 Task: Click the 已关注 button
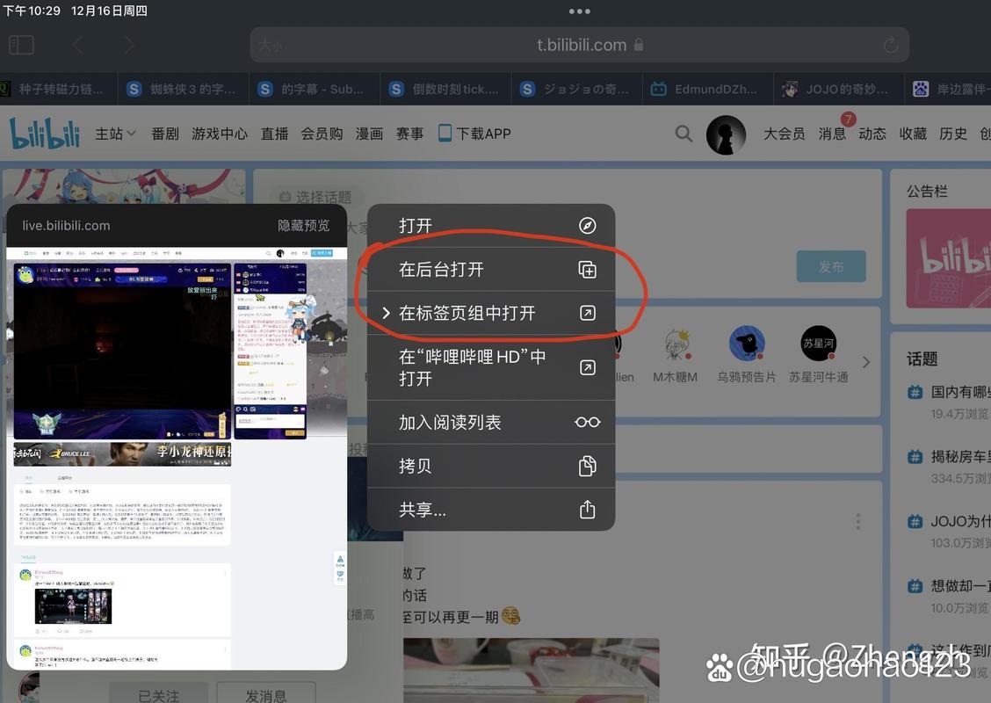159,694
